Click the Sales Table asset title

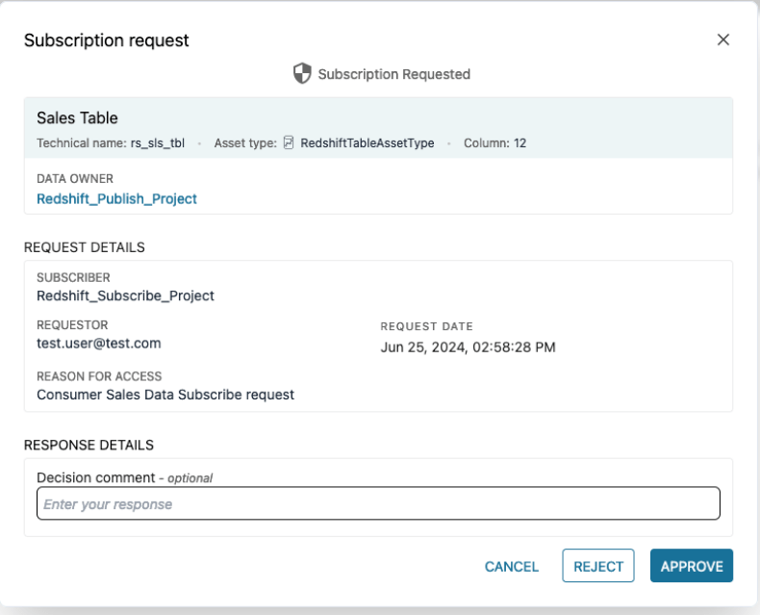77,118
